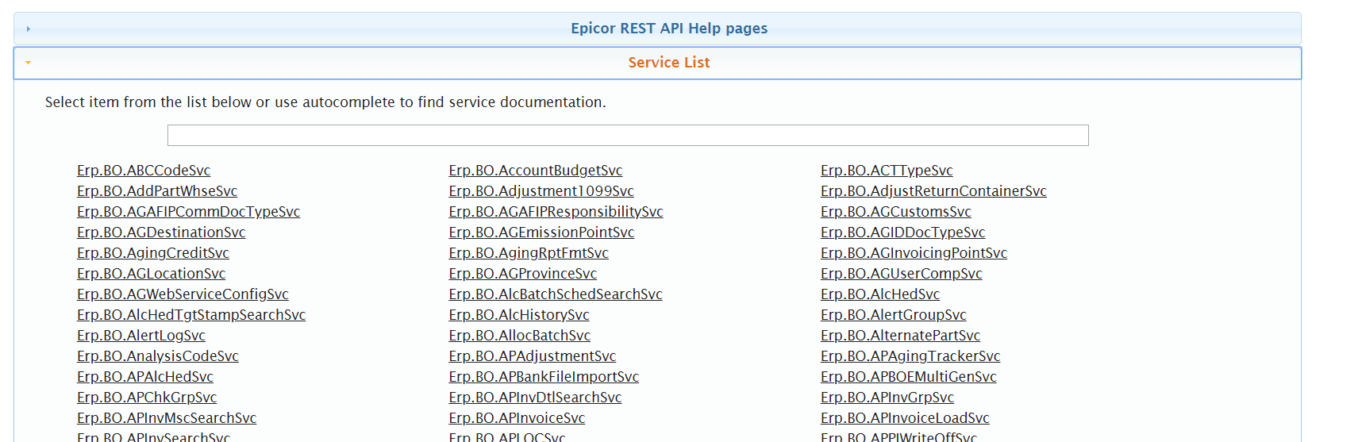Open Erp.BO.ABCCodeSvc link
The width and height of the screenshot is (1362, 442).
tap(144, 171)
